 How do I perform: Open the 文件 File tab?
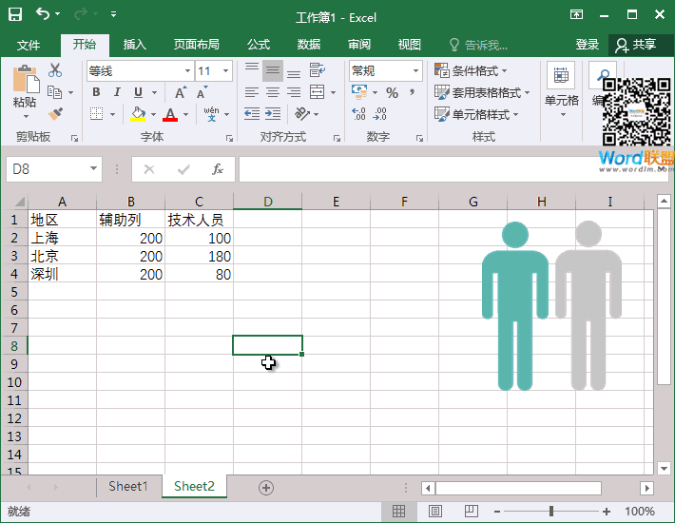click(x=29, y=45)
